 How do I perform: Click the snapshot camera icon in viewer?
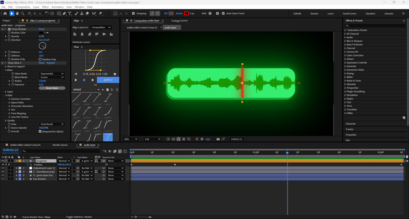[218, 139]
